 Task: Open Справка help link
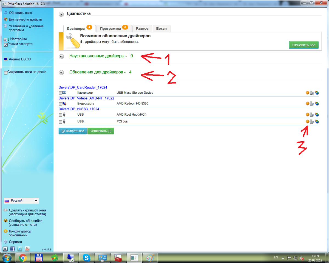point(15,242)
